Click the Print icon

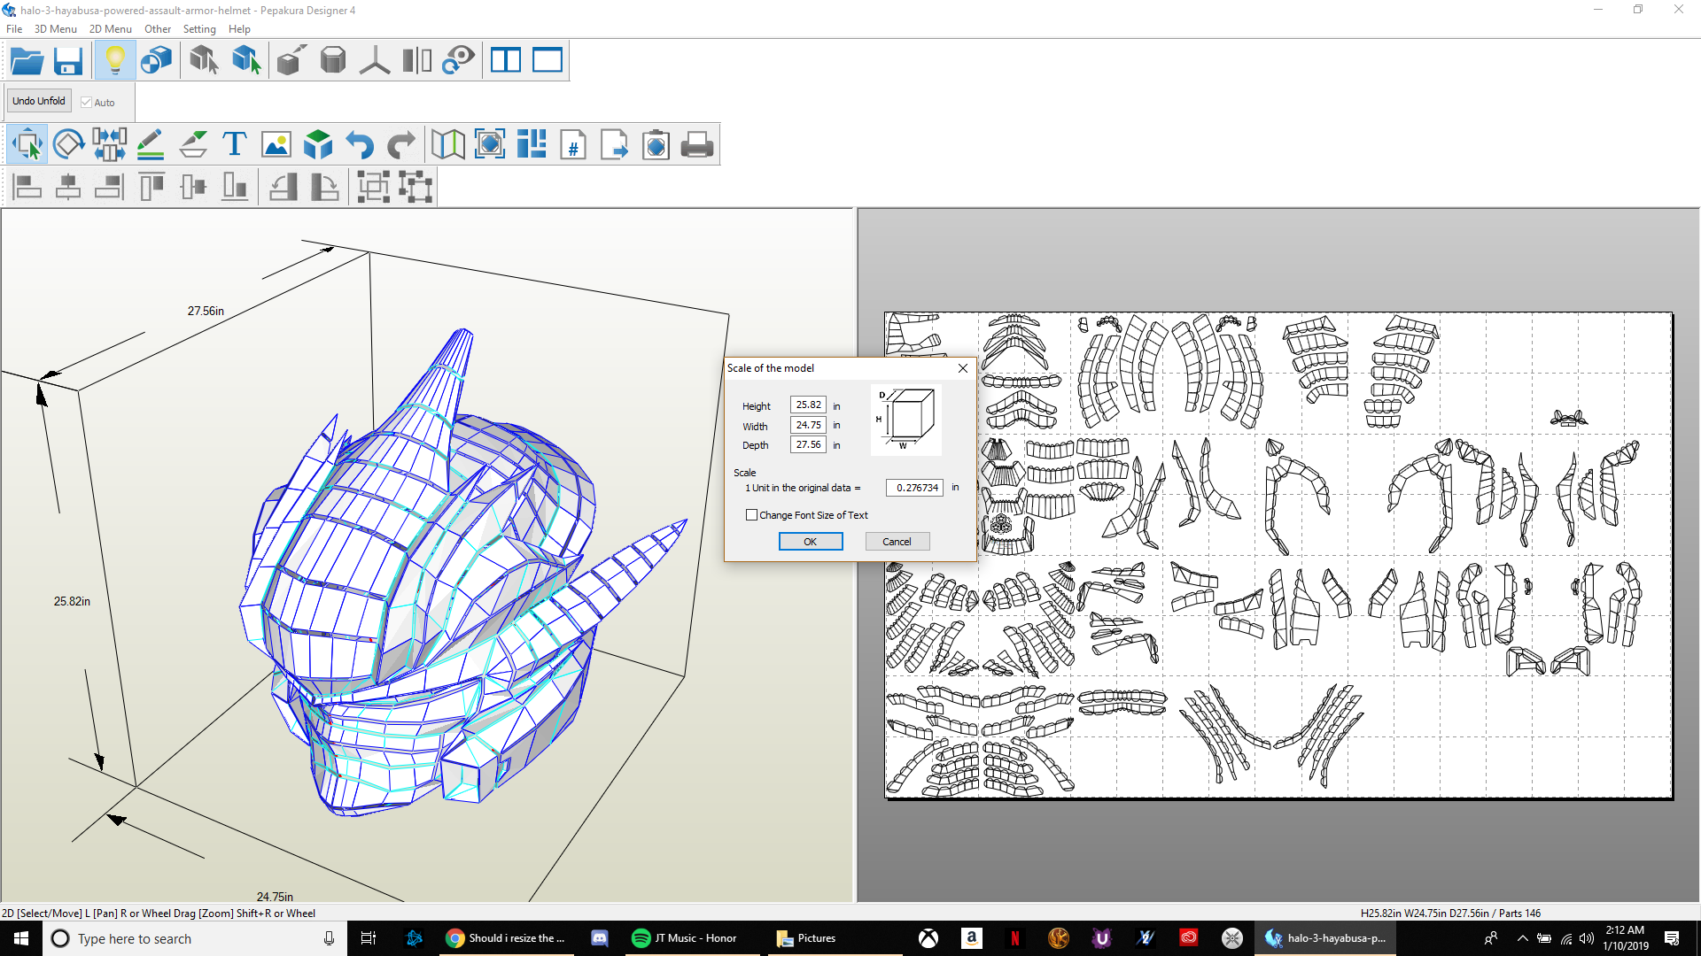pyautogui.click(x=697, y=144)
